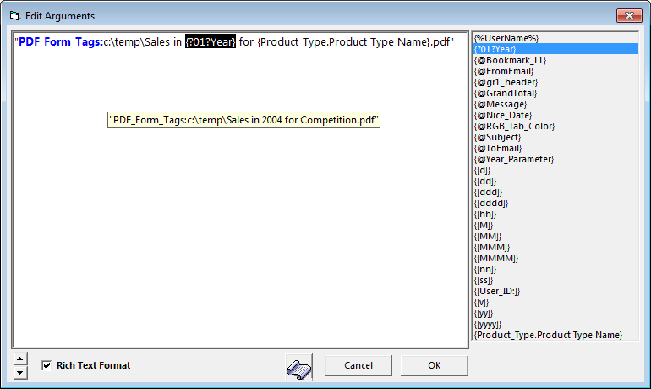This screenshot has width=651, height=389.
Task: Select {?01?Year} in the field list
Action: pyautogui.click(x=555, y=49)
